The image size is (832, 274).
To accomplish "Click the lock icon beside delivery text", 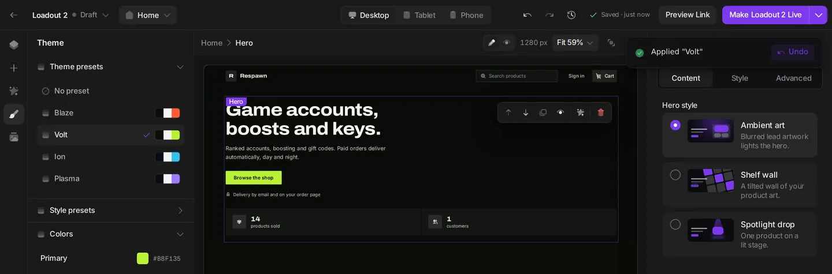I will (228, 194).
